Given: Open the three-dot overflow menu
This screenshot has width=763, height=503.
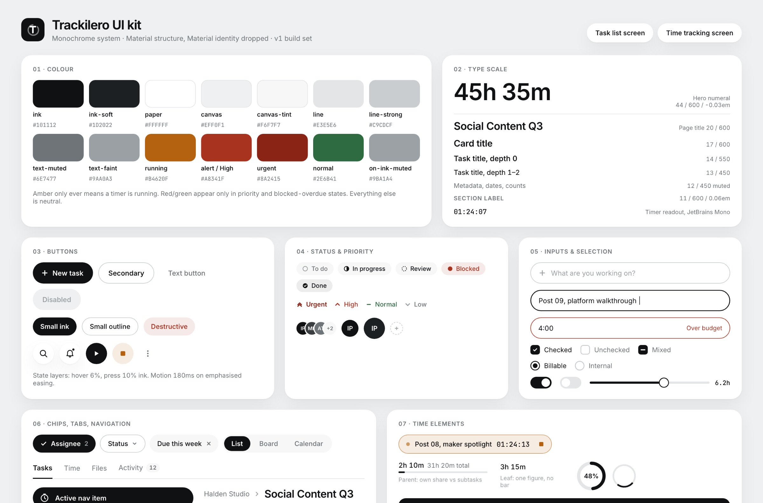Looking at the screenshot, I should click(x=148, y=354).
